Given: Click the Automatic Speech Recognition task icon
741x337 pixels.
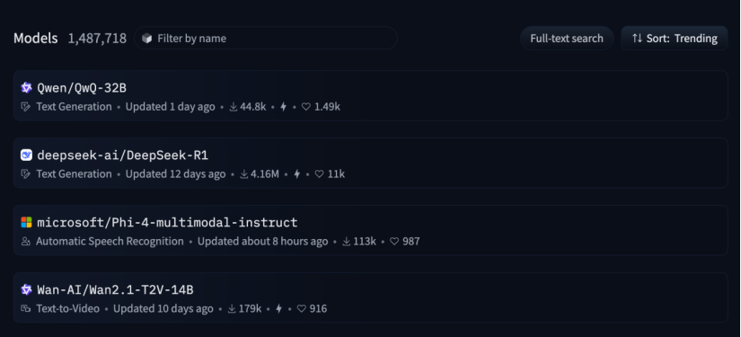Looking at the screenshot, I should [x=25, y=242].
